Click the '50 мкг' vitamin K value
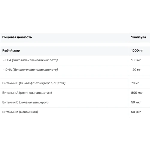 coord(136,112)
